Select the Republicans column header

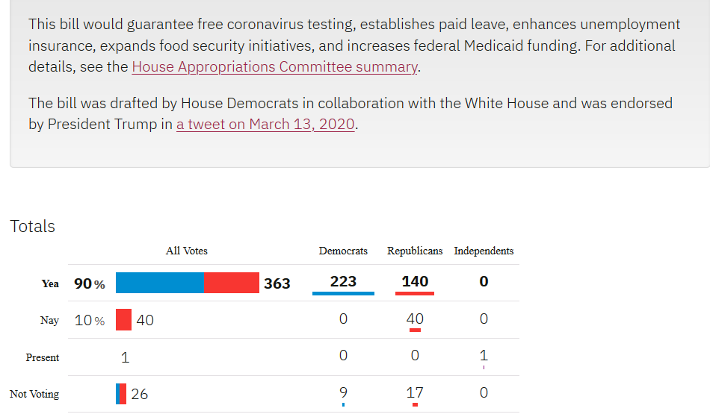(415, 251)
